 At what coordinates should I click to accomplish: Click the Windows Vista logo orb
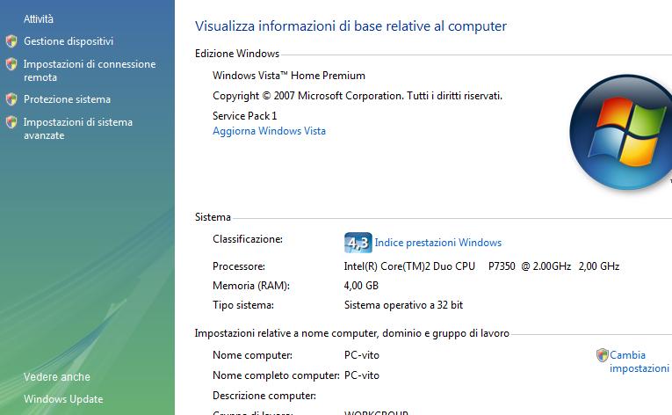(x=620, y=132)
